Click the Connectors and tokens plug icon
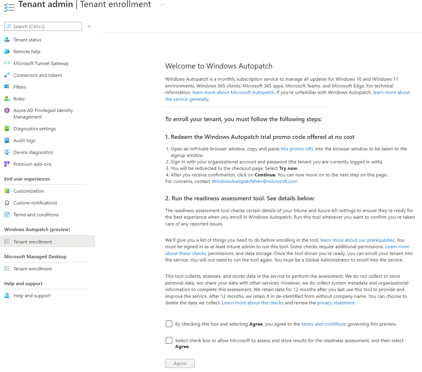The width and height of the screenshot is (422, 372). (x=7, y=75)
